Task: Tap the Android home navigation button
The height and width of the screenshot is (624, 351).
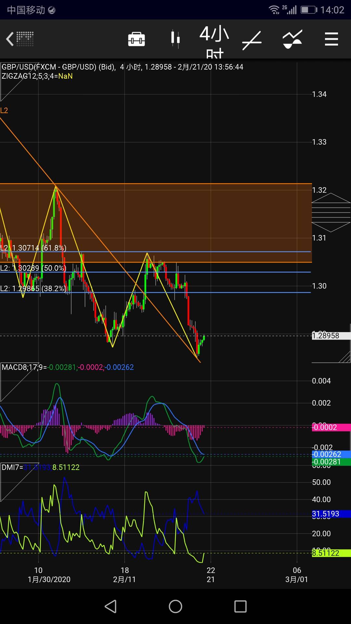Action: point(175,606)
